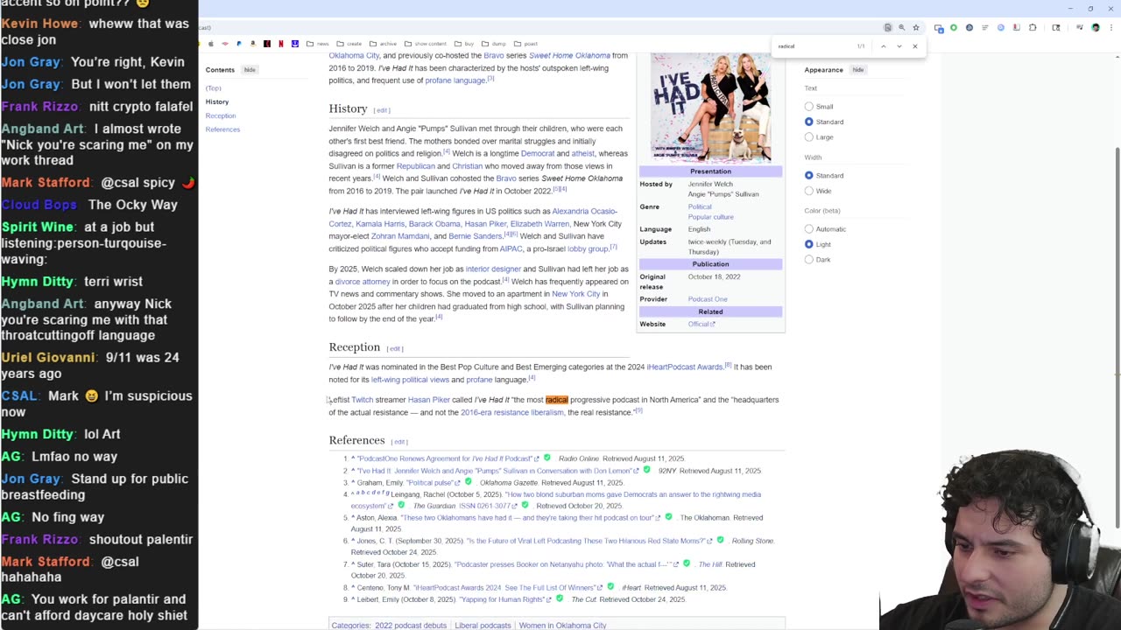Open the 'archive' bookmarks folder
Image resolution: width=1121 pixels, height=630 pixels.
tap(383, 44)
